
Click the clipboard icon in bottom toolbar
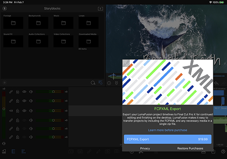pyautogui.click(x=116, y=152)
